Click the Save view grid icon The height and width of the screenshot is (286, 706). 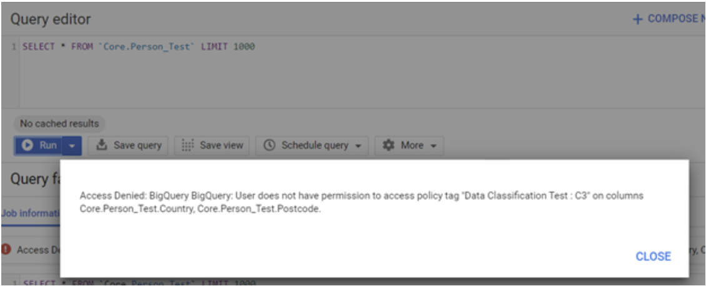click(187, 145)
